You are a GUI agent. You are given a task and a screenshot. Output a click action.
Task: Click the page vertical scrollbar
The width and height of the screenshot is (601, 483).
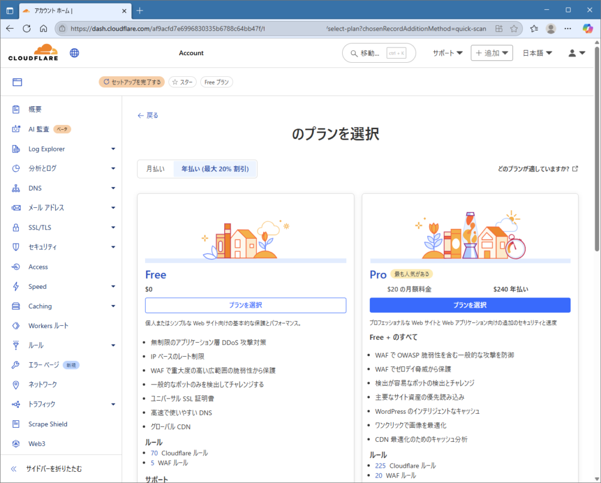click(x=597, y=150)
